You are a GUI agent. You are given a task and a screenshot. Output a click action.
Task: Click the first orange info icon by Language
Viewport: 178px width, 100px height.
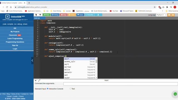coord(169,15)
